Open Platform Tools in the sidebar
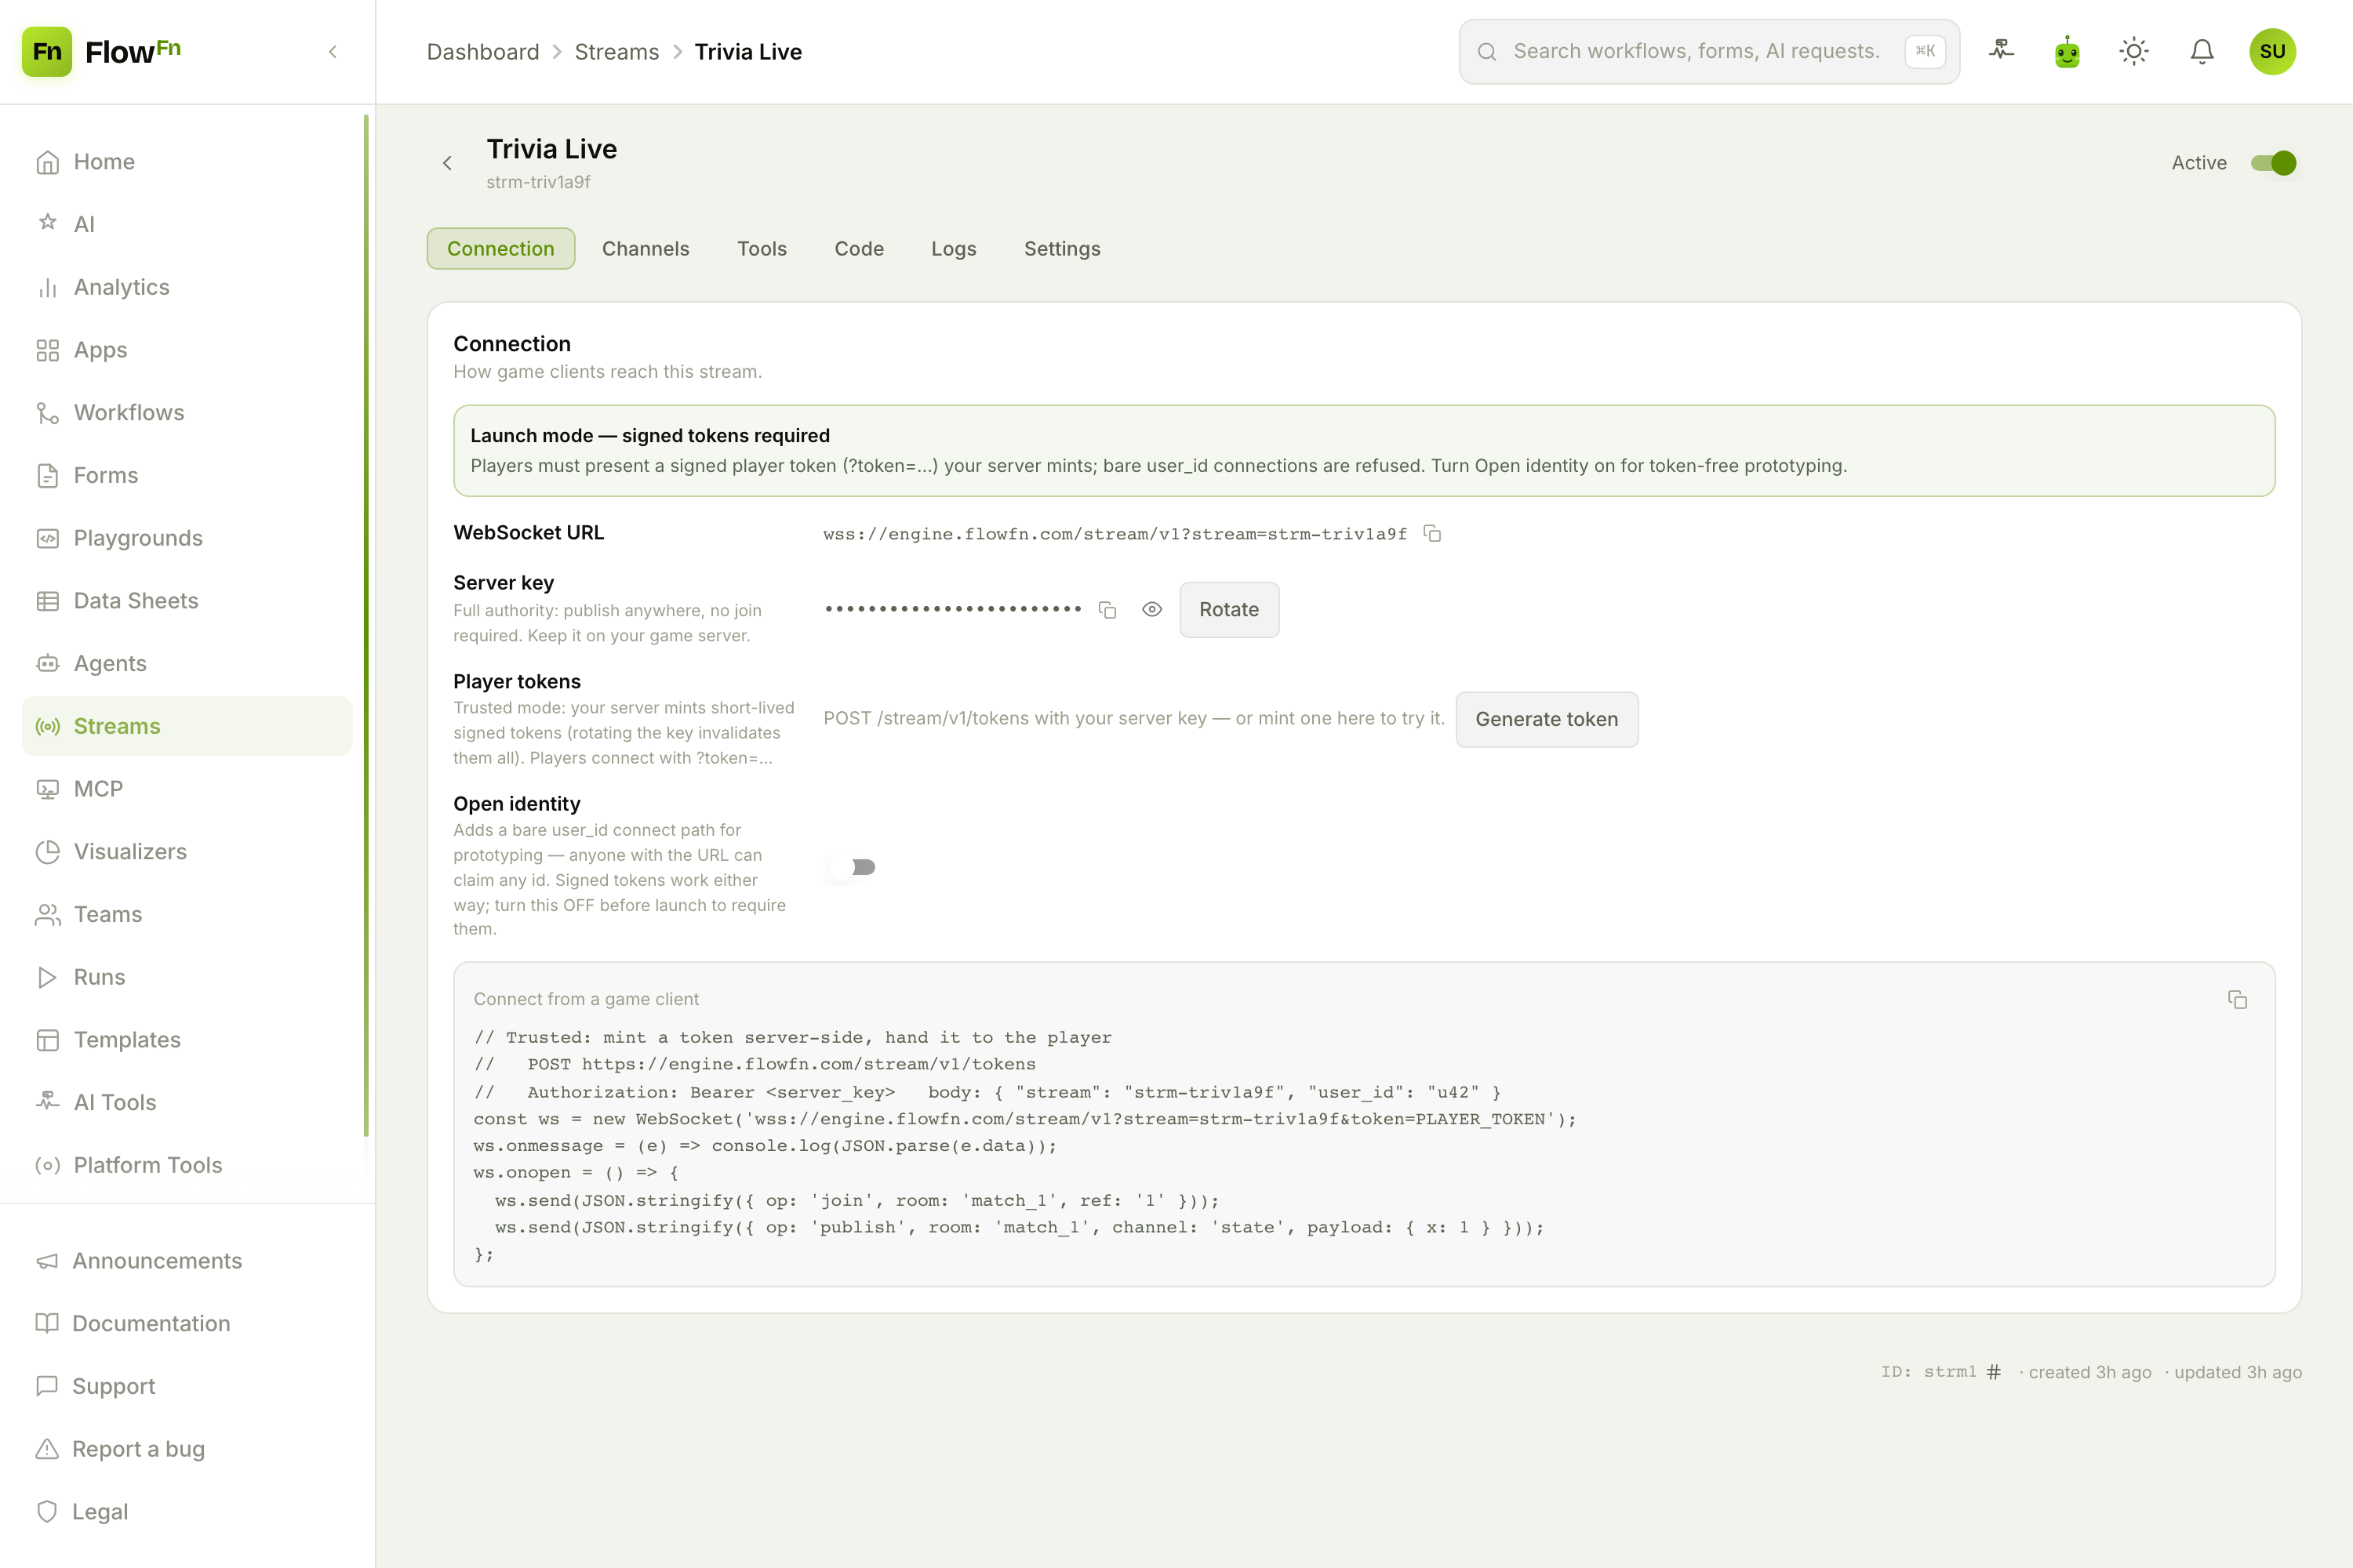Screen dimensions: 2353x1568 187,1165
